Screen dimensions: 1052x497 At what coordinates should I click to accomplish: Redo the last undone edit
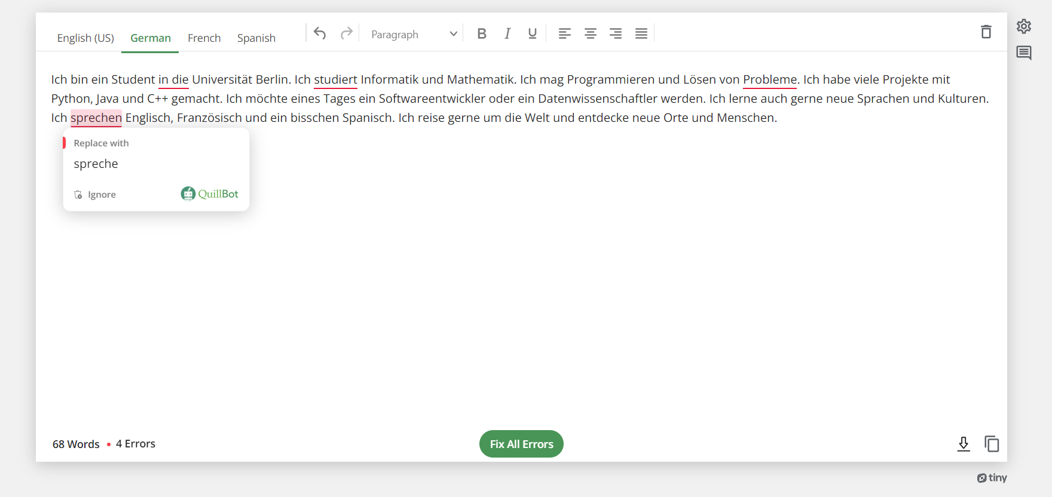pos(346,33)
